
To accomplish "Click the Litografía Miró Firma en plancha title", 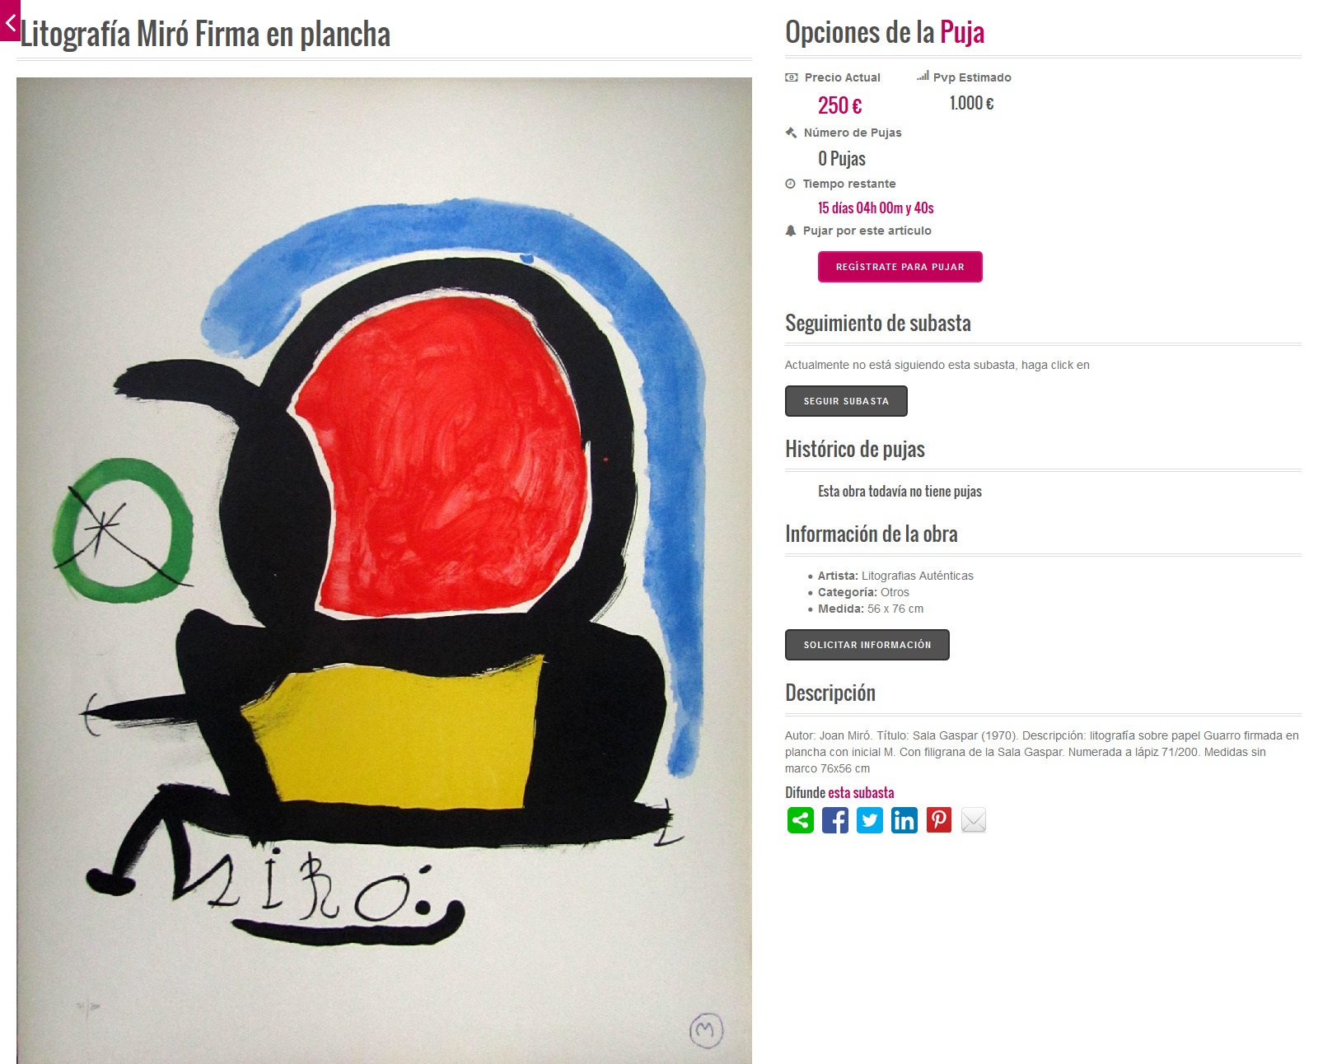I will coord(205,35).
